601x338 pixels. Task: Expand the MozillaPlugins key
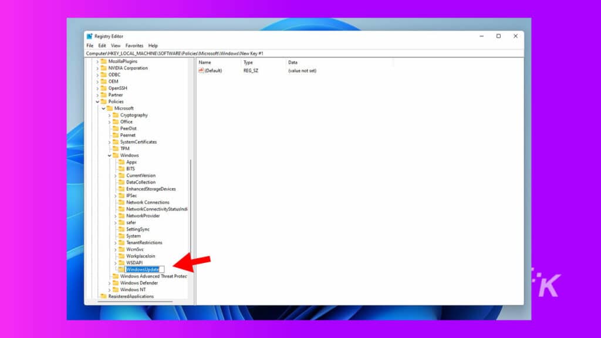coord(97,61)
